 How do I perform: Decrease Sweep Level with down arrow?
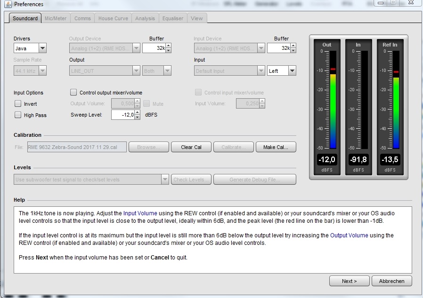pos(137,117)
